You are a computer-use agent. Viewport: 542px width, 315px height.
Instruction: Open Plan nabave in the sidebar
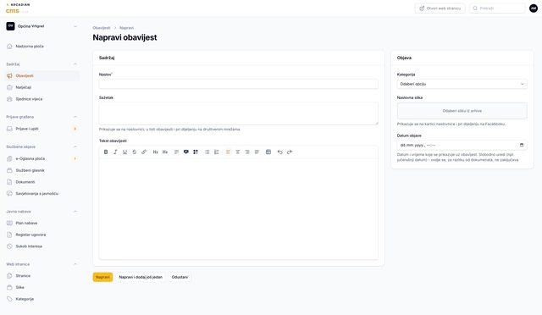42,223
